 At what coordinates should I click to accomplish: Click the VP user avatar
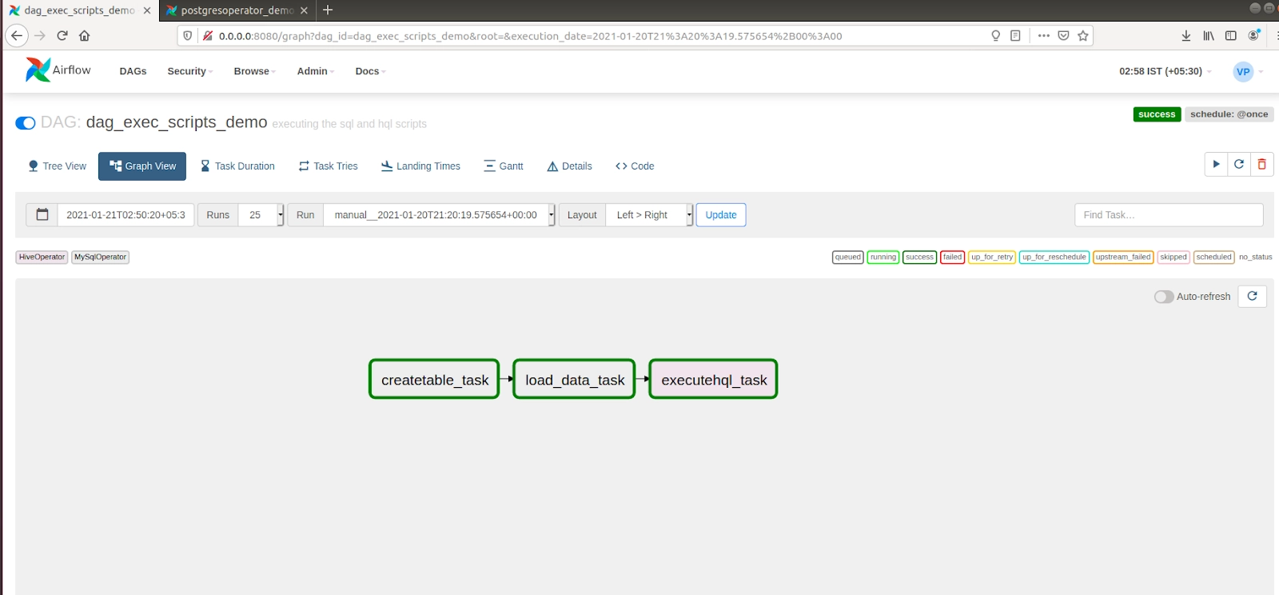1242,71
